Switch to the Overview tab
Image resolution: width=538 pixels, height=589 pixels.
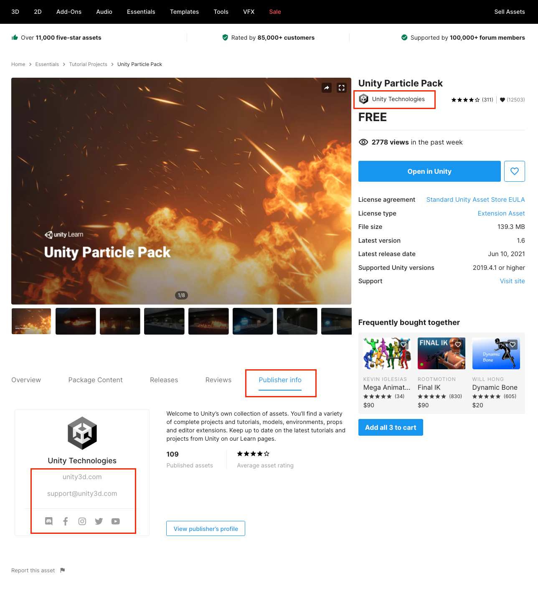pos(26,380)
